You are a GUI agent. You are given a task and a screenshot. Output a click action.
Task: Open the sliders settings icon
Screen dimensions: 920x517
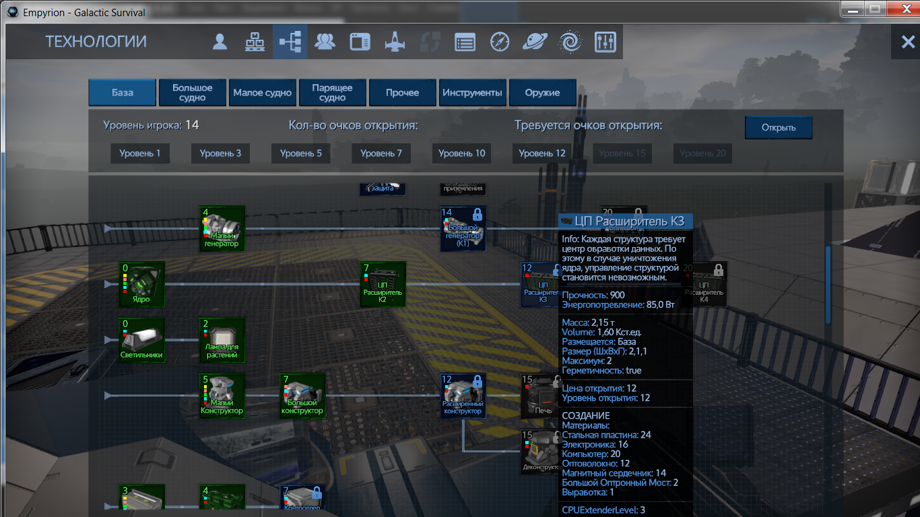pos(605,42)
